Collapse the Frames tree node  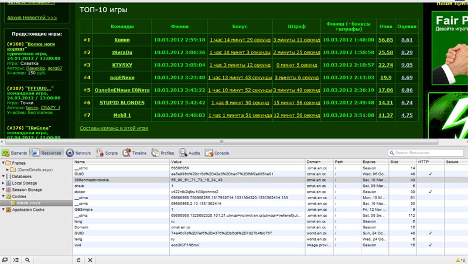[x=3, y=163]
